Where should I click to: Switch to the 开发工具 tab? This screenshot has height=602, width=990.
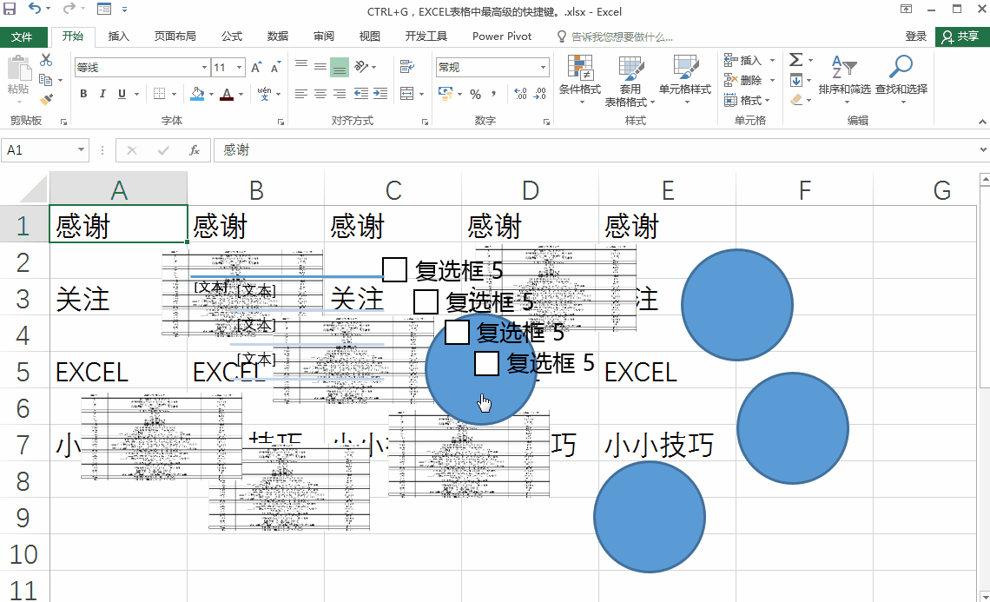click(x=426, y=36)
